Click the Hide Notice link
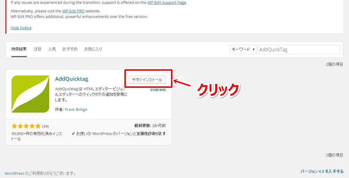The width and height of the screenshot is (349, 178). point(21,28)
